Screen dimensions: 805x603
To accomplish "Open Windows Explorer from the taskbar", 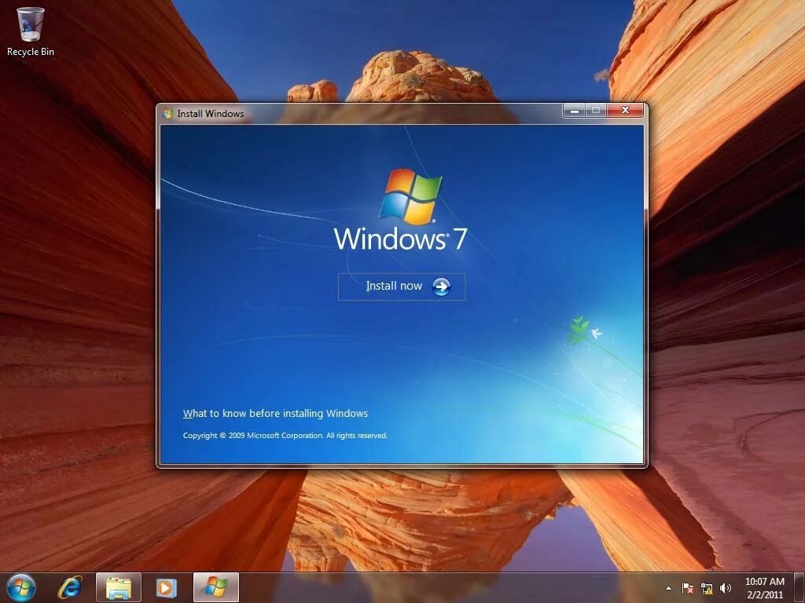I will point(119,587).
